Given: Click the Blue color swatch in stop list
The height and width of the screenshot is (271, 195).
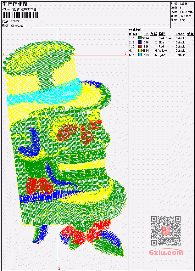Looking at the screenshot, I should [x=140, y=42].
